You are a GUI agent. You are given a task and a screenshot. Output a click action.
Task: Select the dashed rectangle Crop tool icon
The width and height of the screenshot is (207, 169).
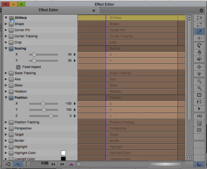pos(199,25)
